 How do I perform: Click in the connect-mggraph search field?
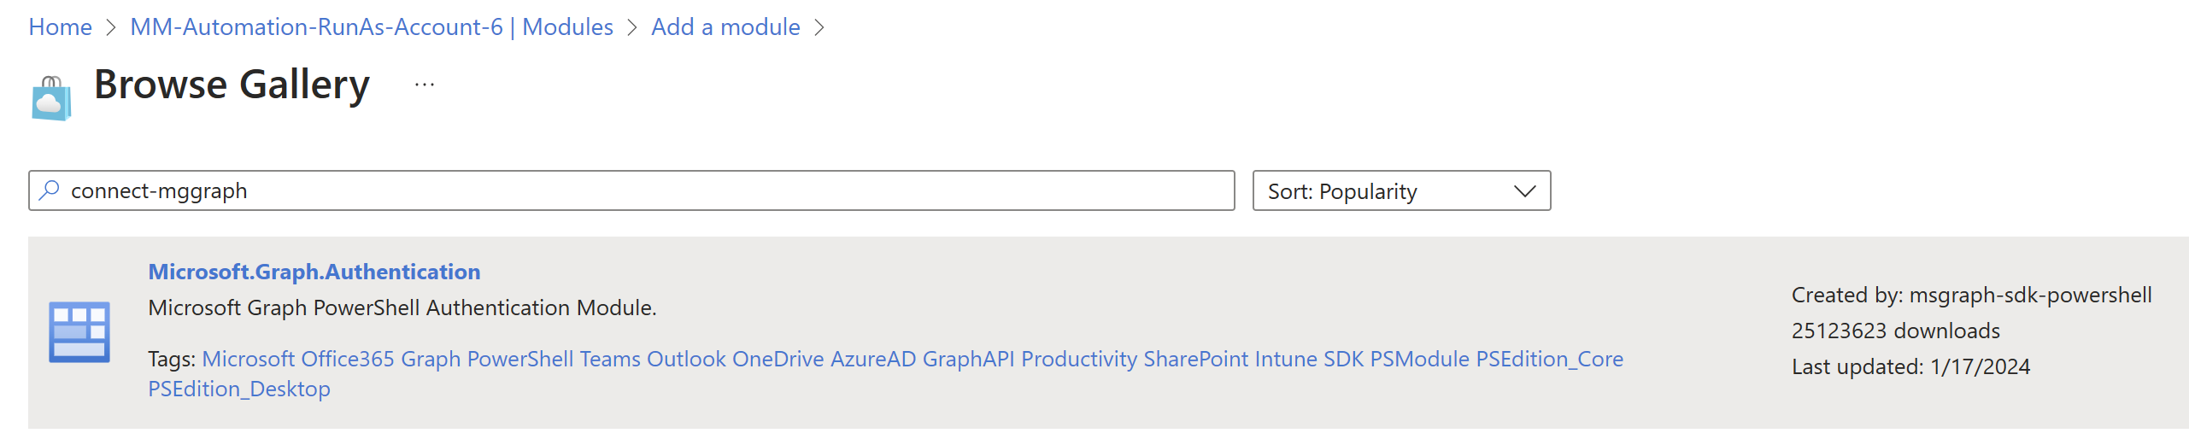pos(631,190)
